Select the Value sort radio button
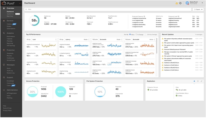 [x=130, y=35]
